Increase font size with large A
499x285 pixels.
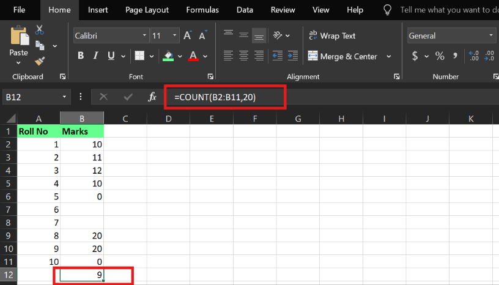click(188, 35)
